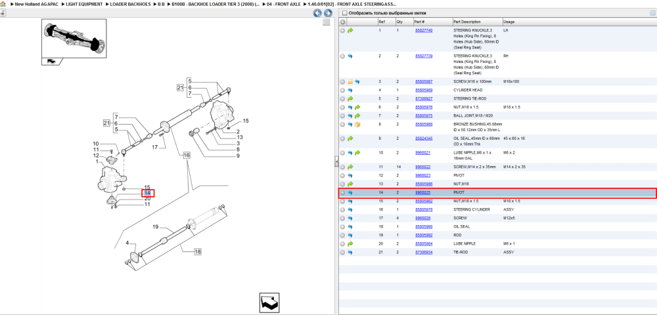Click the blue arrow on the STEERING CYLINDER row
The height and width of the screenshot is (315, 657).
coord(350,209)
